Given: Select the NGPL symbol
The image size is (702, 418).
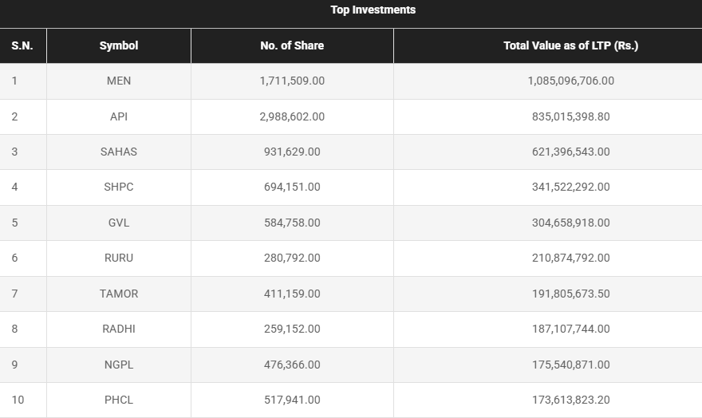Looking at the screenshot, I should tap(119, 365).
